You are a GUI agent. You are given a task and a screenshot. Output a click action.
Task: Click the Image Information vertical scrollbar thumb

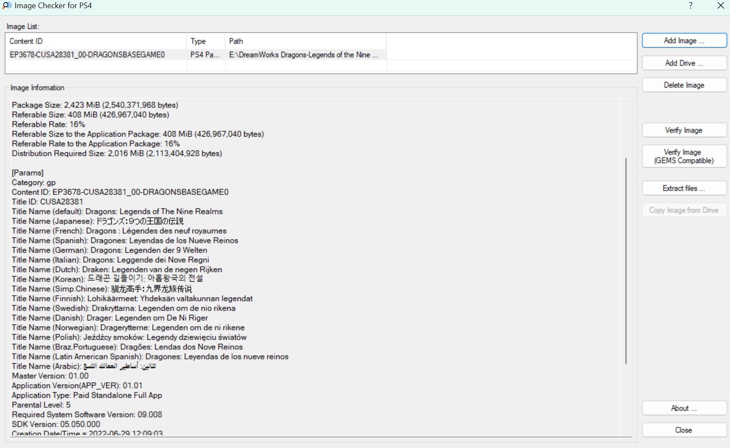click(x=626, y=261)
